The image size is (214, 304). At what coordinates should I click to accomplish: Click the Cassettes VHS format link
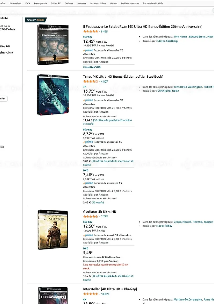(x=92, y=67)
